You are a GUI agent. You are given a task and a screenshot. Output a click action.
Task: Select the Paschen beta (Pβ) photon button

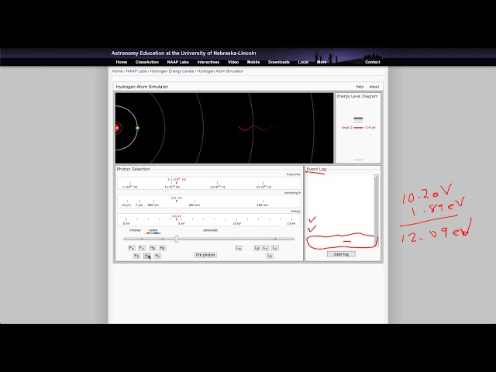click(x=136, y=256)
